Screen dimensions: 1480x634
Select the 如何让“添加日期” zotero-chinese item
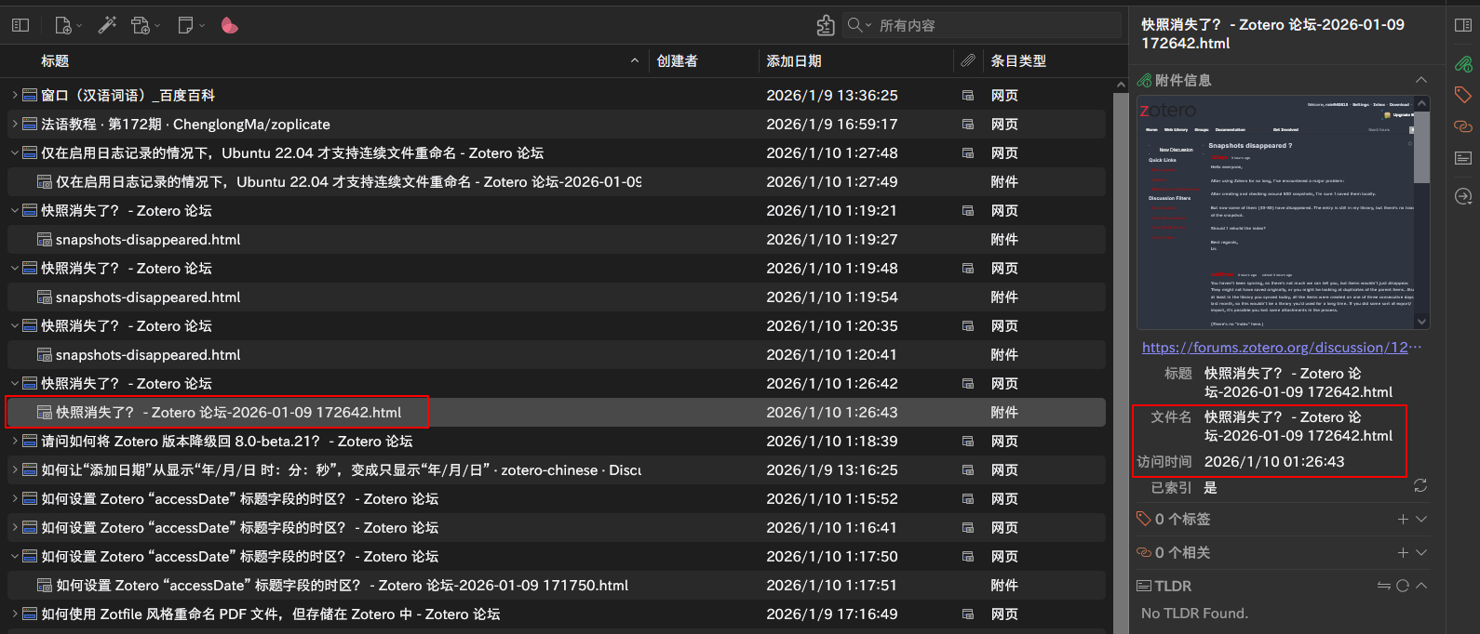point(557,469)
